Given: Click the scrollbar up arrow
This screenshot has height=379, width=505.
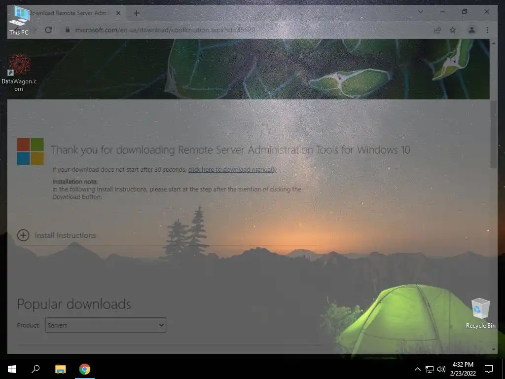Looking at the screenshot, I should point(494,42).
